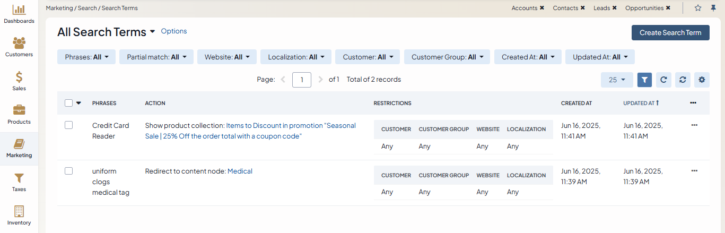Click the grid settings gear icon
The height and width of the screenshot is (233, 725).
click(702, 80)
